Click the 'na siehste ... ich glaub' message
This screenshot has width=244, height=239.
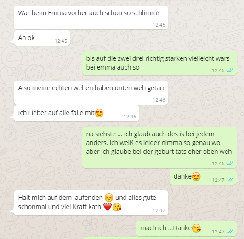(159, 147)
